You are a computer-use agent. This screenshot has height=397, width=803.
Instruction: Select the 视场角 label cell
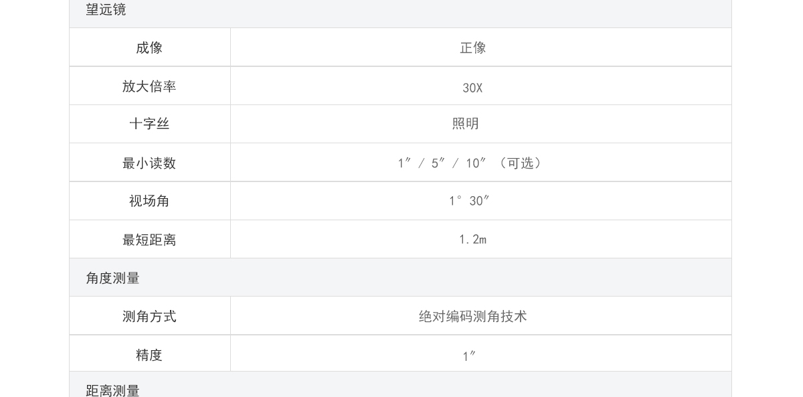150,201
